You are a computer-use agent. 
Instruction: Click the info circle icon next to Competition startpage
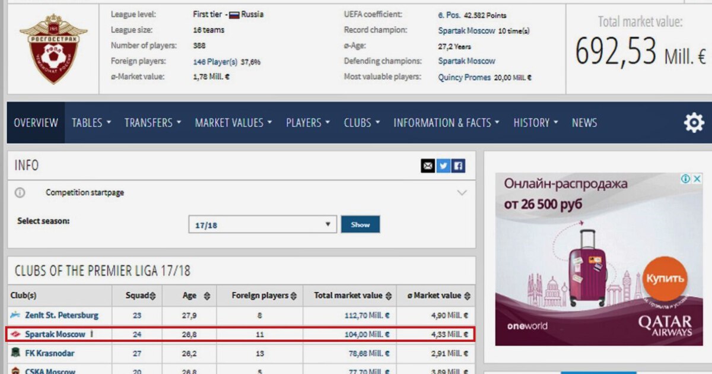click(x=20, y=193)
